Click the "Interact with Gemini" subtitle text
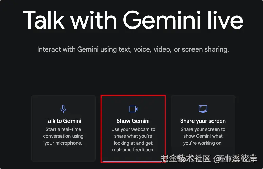 (x=133, y=50)
